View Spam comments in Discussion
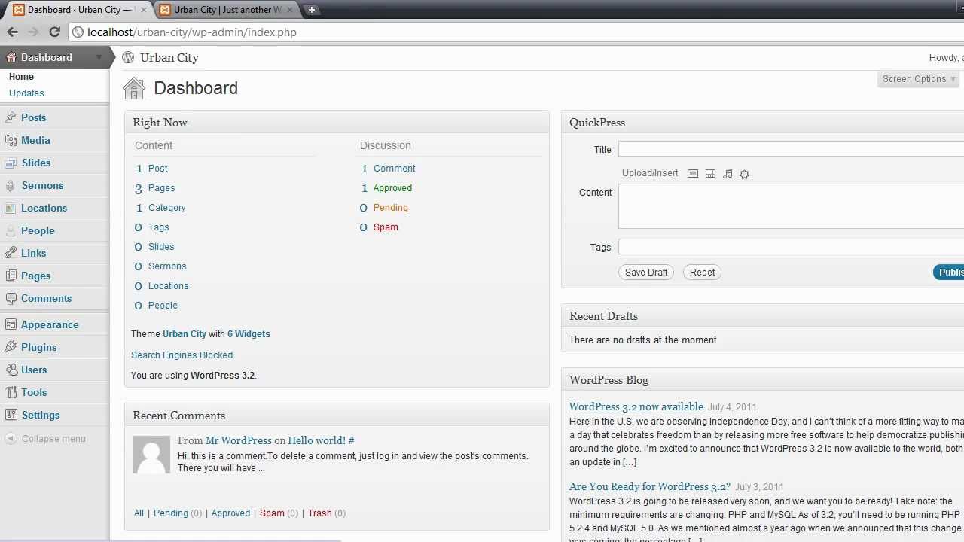Image resolution: width=964 pixels, height=542 pixels. point(386,227)
